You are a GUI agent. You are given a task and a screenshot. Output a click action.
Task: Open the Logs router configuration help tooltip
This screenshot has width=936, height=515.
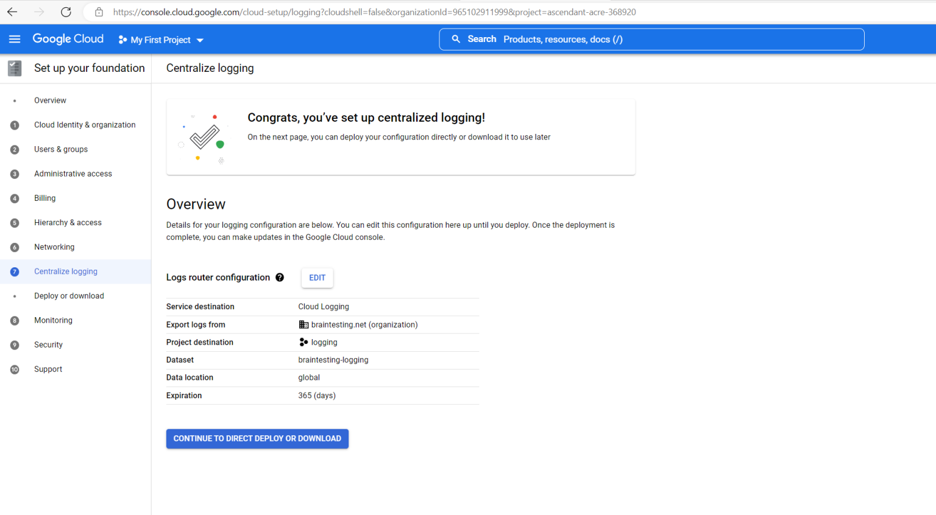pos(280,277)
